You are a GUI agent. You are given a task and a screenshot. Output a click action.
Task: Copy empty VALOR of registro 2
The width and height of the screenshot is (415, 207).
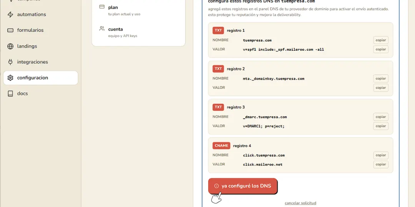coord(381,88)
